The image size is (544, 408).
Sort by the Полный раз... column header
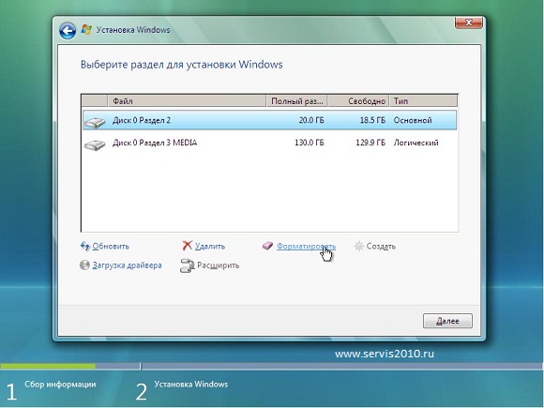[x=297, y=101]
